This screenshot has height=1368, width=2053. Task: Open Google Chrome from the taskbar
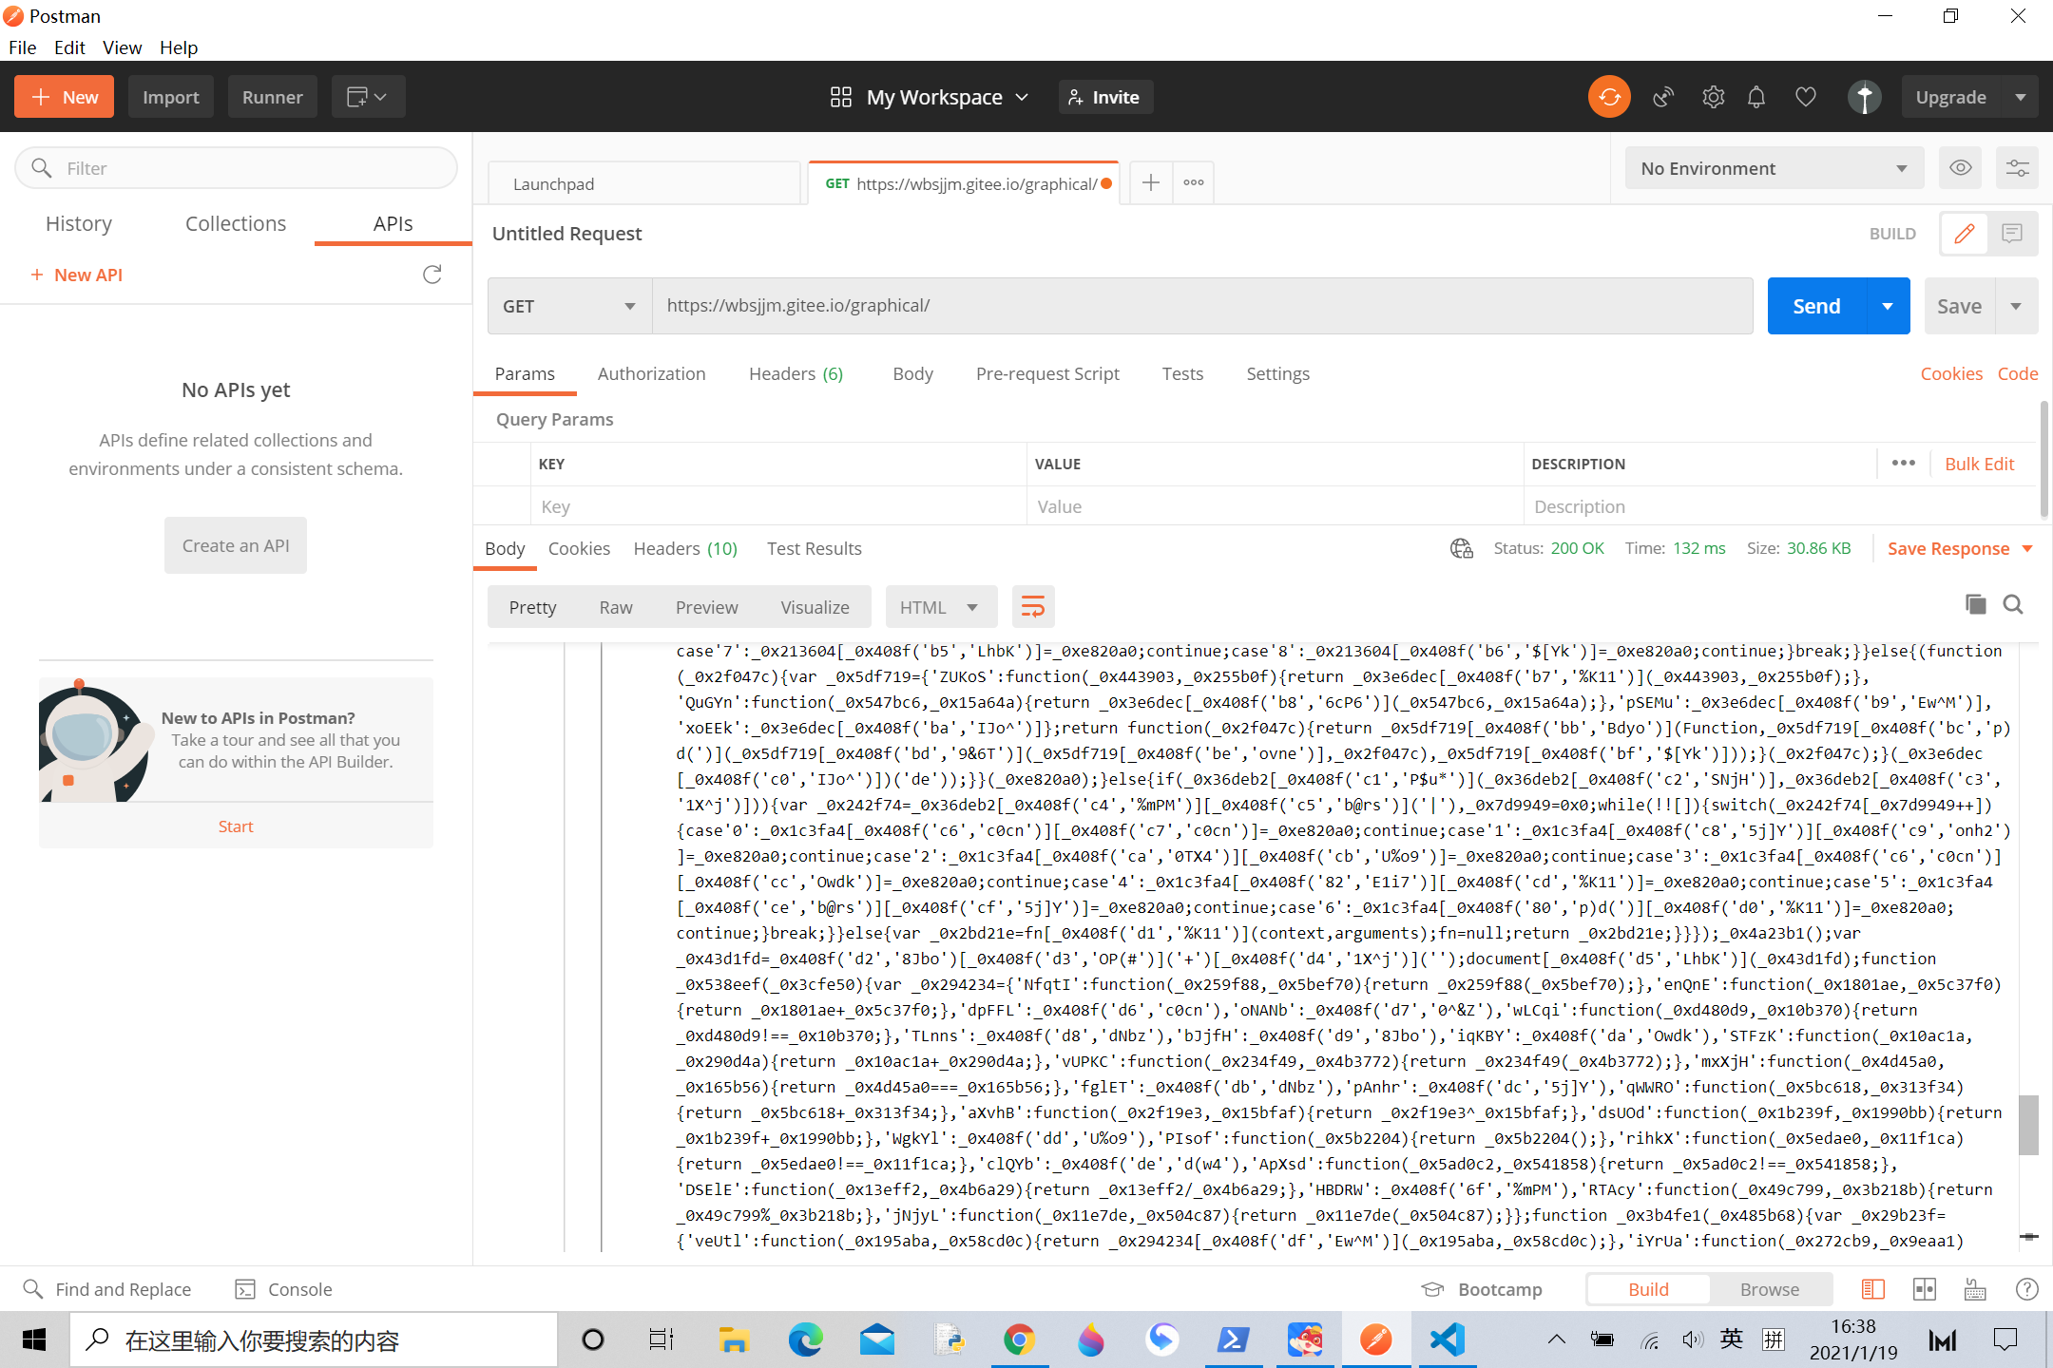tap(1019, 1339)
